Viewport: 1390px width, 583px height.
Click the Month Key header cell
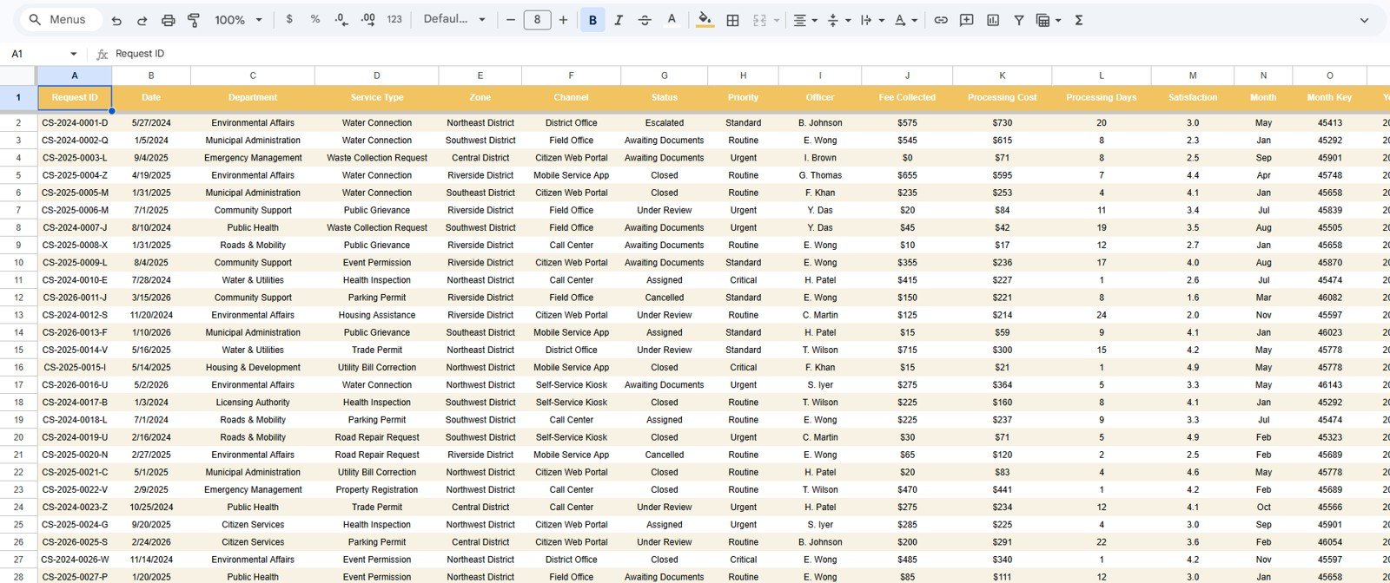(1329, 98)
